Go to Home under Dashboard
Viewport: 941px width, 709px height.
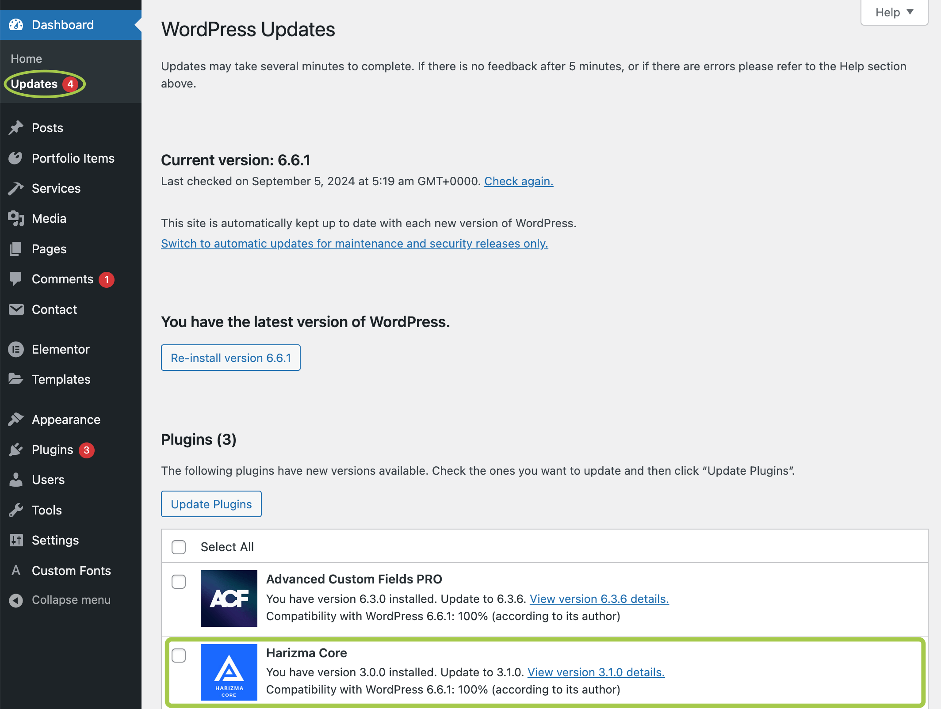coord(27,59)
